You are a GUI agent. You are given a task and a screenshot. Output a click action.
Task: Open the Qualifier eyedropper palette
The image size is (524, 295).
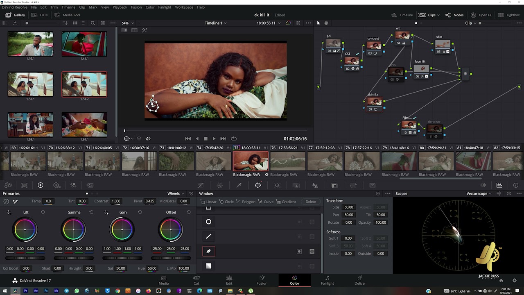click(239, 185)
